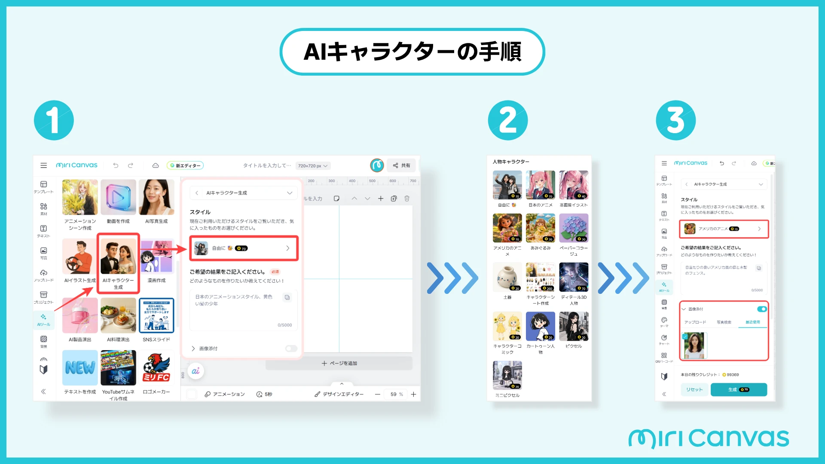Click the cloud save status icon
Image resolution: width=825 pixels, height=464 pixels.
click(156, 165)
